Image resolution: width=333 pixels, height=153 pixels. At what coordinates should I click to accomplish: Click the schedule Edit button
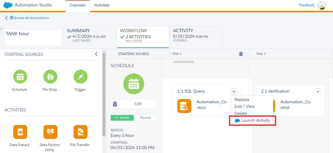click(138, 104)
